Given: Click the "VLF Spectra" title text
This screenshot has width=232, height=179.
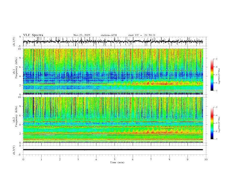Looking at the screenshot, I should click(33, 35).
